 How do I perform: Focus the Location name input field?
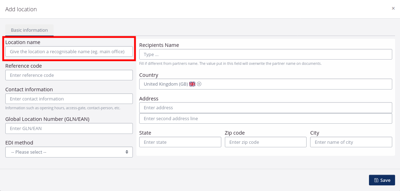[69, 52]
